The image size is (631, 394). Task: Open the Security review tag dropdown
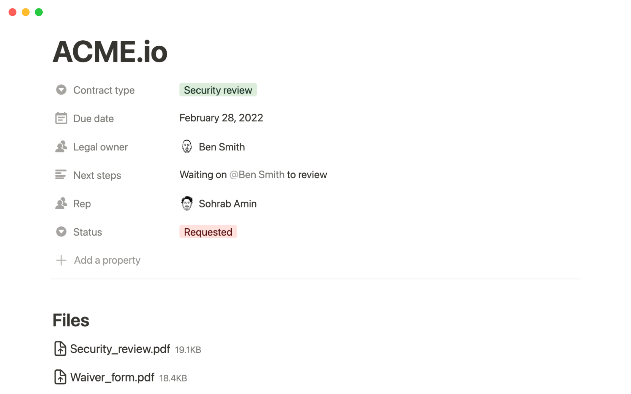click(x=218, y=90)
